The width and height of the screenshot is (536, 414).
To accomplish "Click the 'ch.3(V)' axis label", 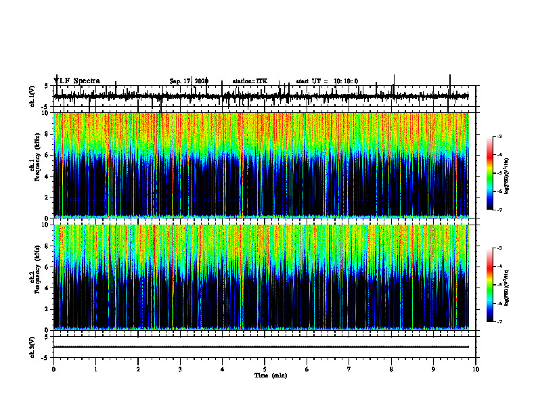I will [32, 348].
